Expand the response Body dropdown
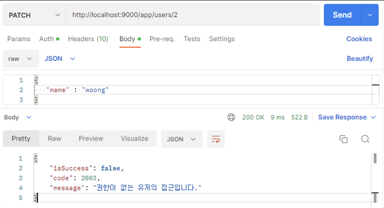Image resolution: width=384 pixels, height=208 pixels. click(x=18, y=118)
